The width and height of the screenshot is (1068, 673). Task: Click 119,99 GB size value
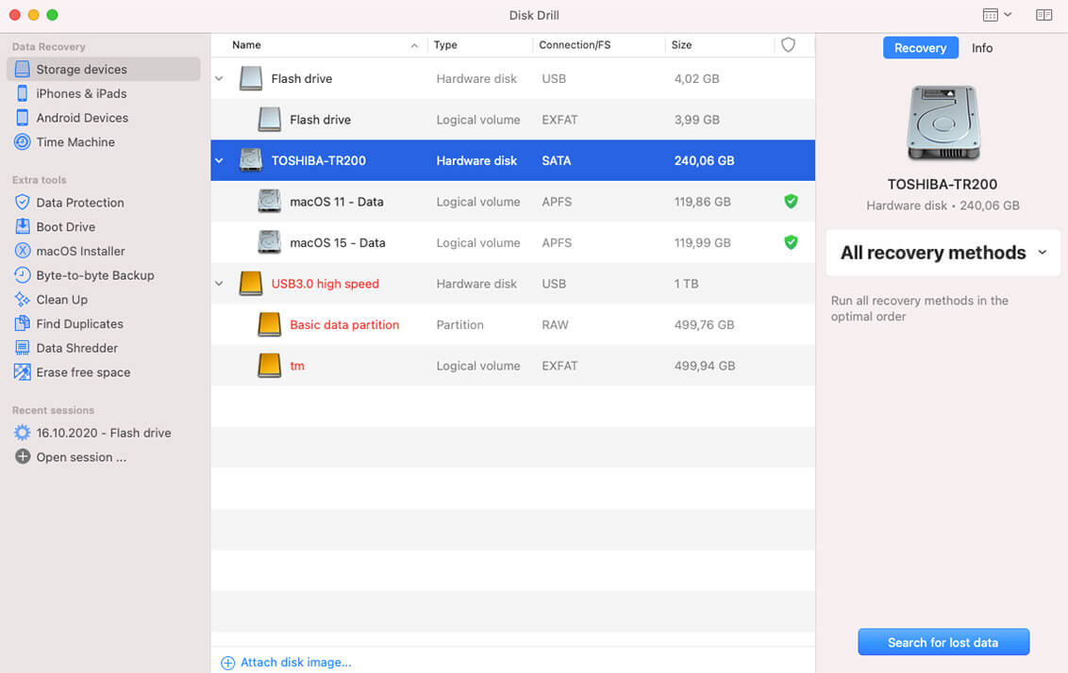[702, 242]
